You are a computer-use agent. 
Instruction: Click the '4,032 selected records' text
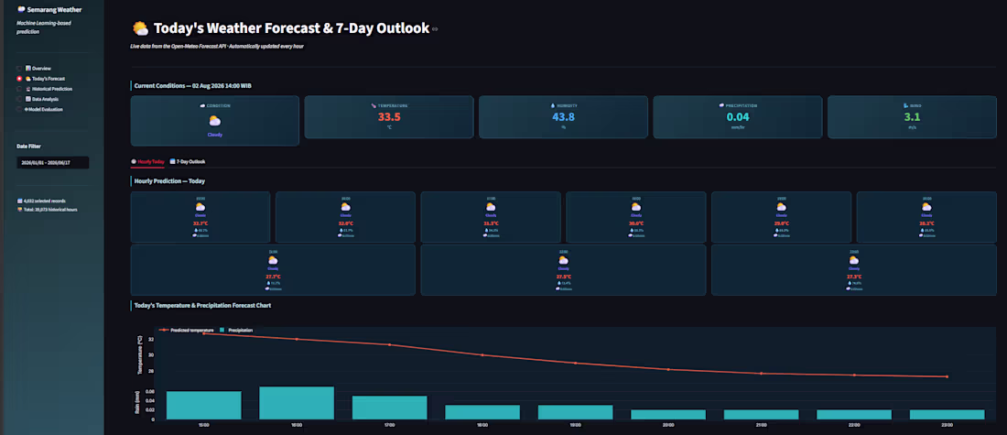tap(46, 201)
